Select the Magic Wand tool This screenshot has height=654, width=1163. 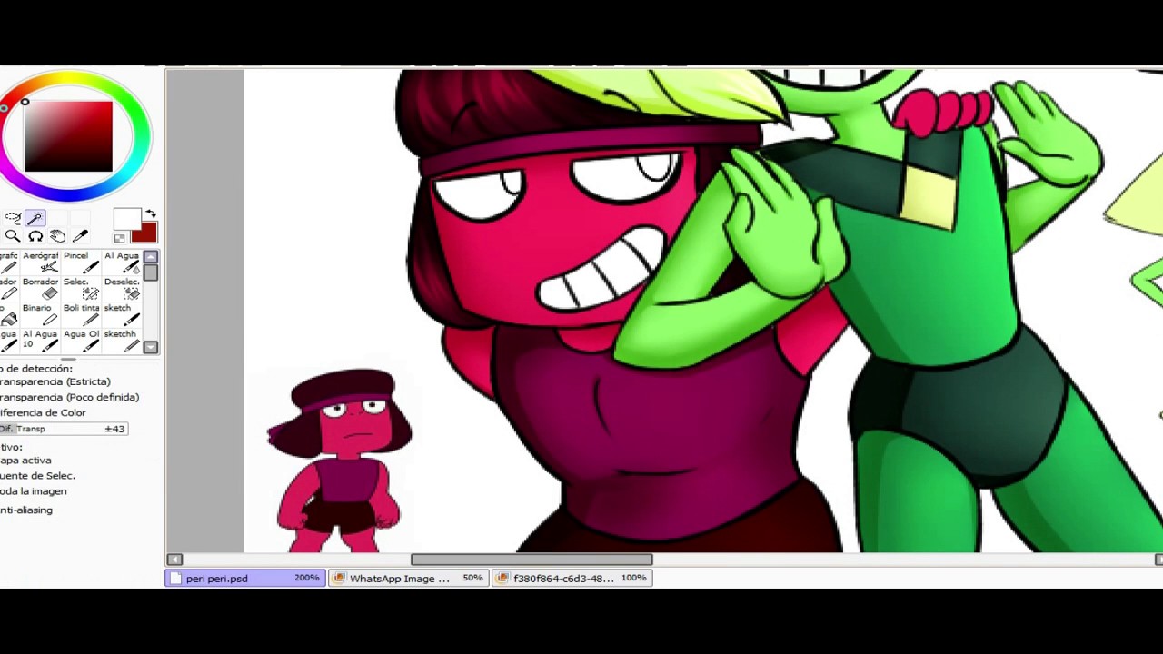[x=35, y=218]
